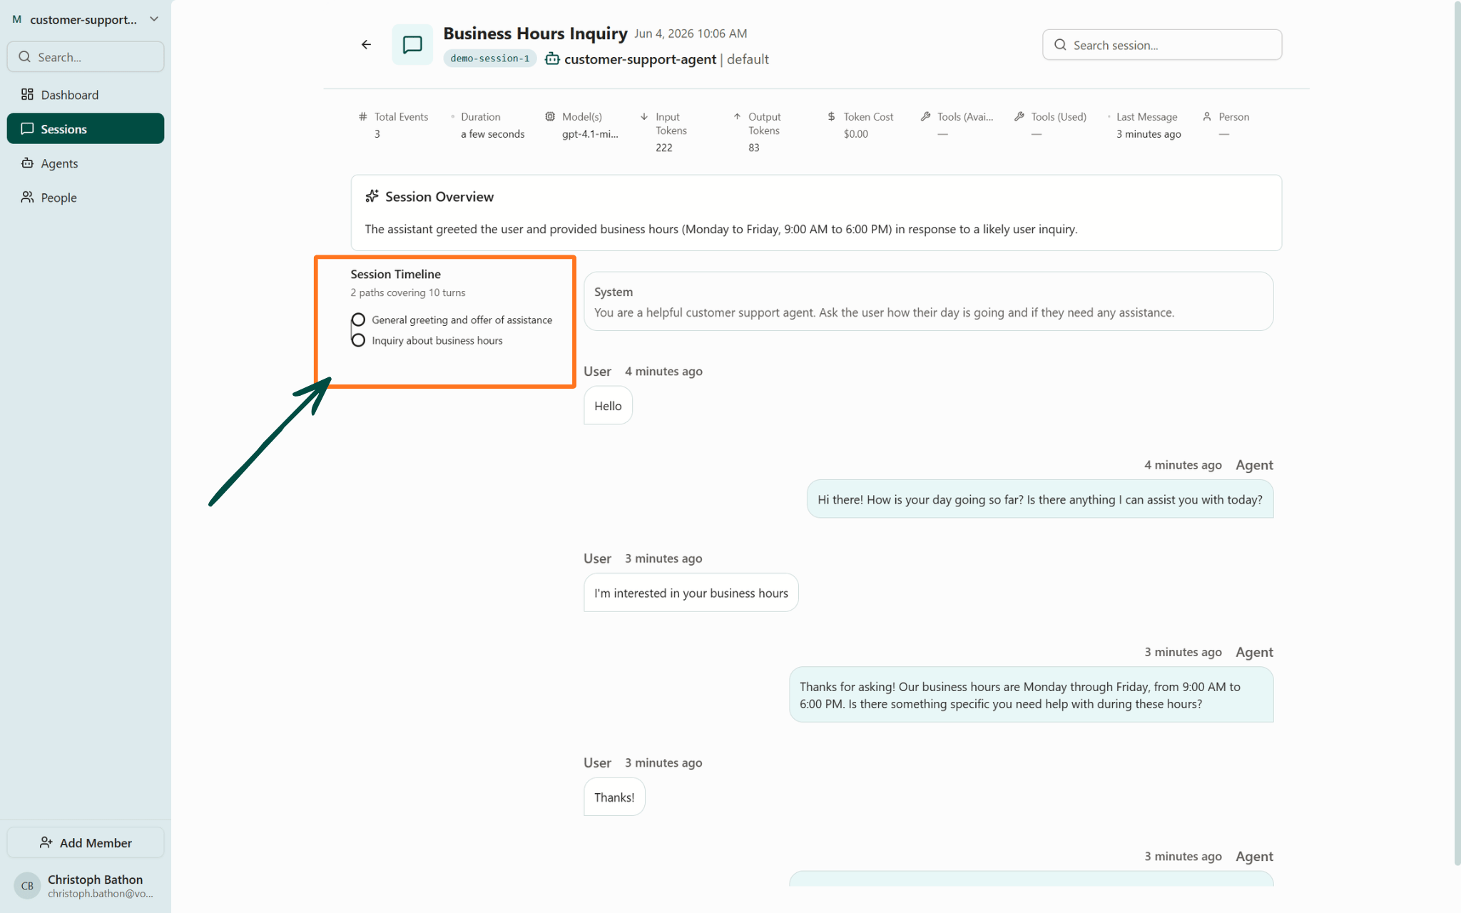Click the 'Thanks for asking!' agent reply
Image resolution: width=1461 pixels, height=913 pixels.
pyautogui.click(x=1031, y=695)
